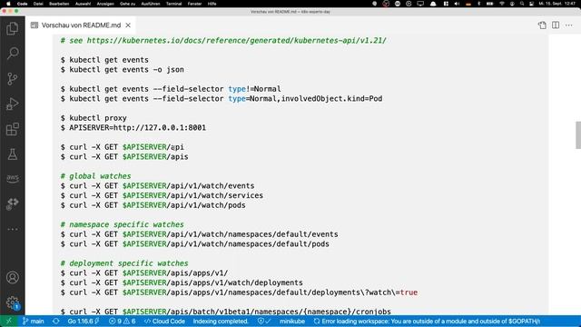Open the Hilfe menu

[x=212, y=4]
